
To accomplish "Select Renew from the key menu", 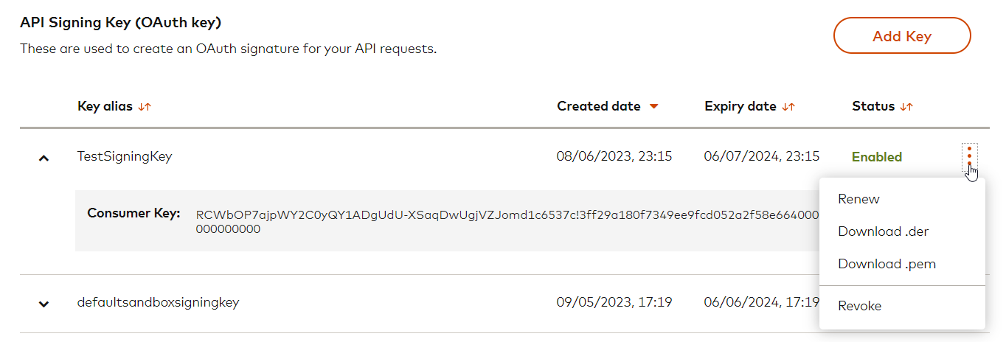I will (x=858, y=199).
